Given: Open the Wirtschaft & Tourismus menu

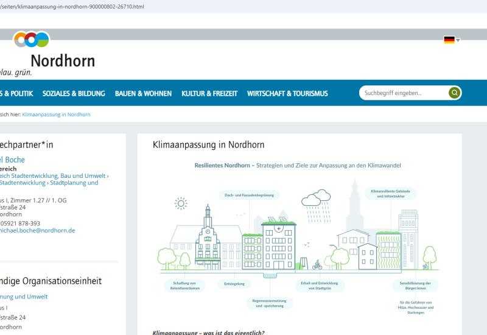Looking at the screenshot, I should click(287, 94).
